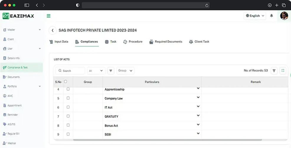Go back using the circular arrow button
The width and height of the screenshot is (291, 148).
53,30
